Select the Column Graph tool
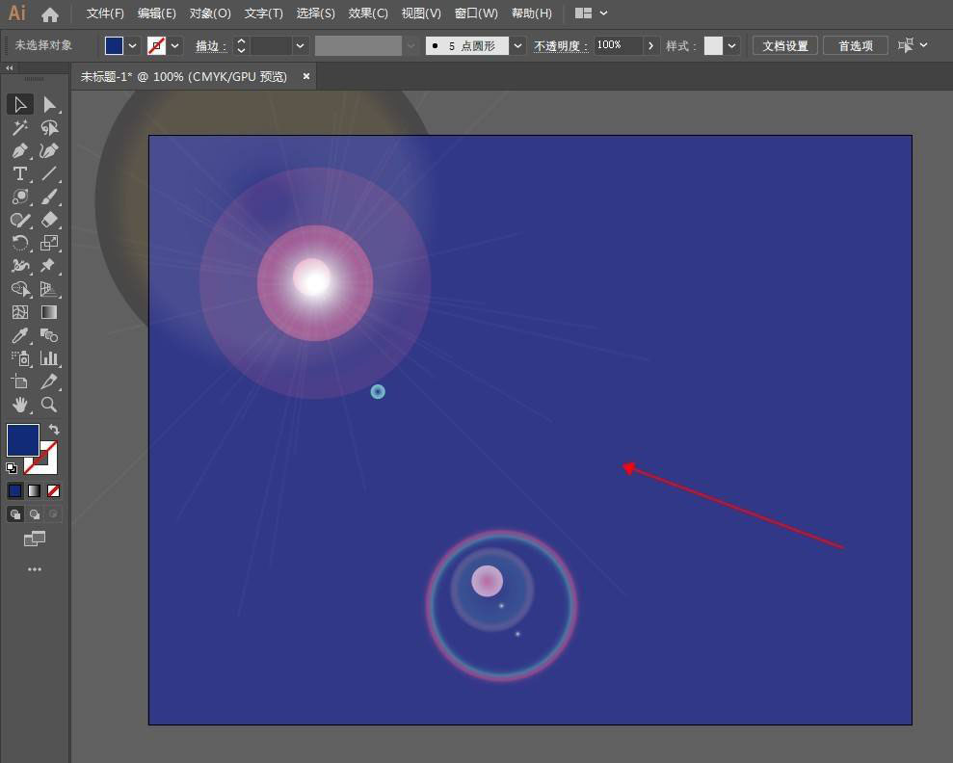953x763 pixels. coord(49,358)
